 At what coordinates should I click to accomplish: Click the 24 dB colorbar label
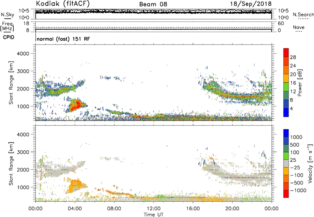293,66
